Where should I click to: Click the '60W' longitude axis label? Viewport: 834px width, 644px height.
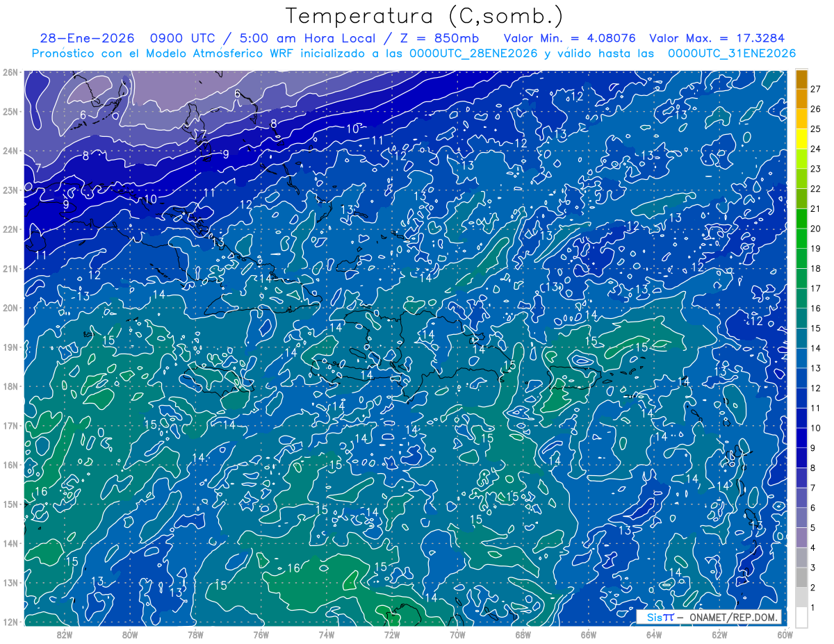(x=785, y=634)
